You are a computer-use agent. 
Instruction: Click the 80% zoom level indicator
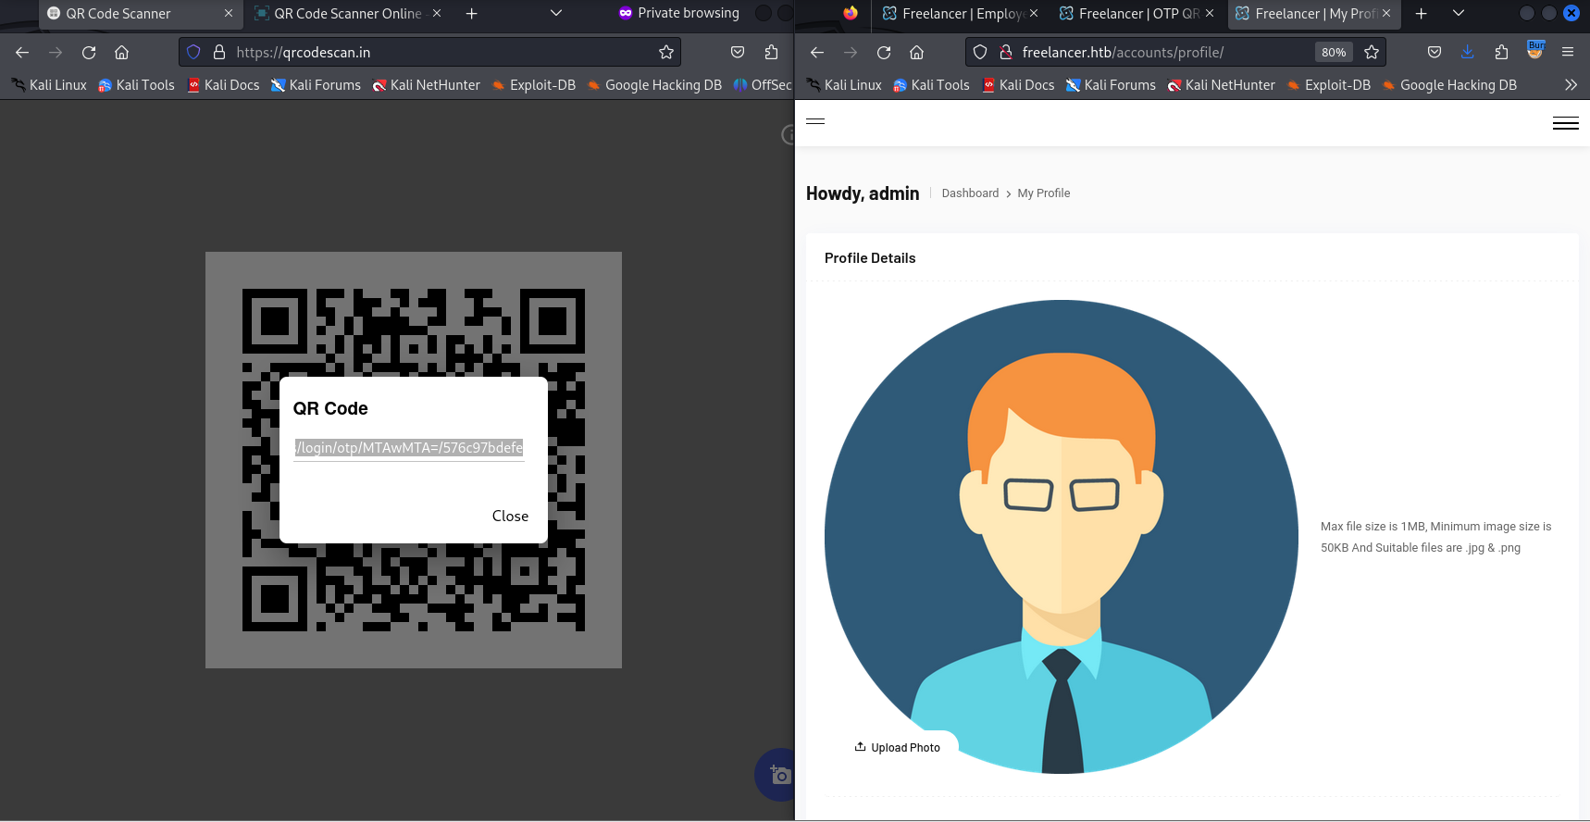1334,53
